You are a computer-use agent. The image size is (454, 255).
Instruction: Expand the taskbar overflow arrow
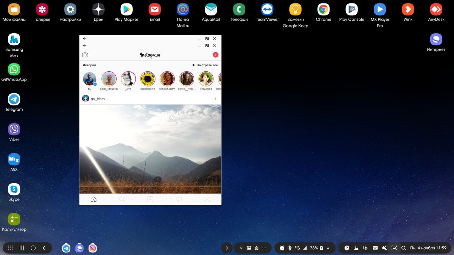[x=226, y=248]
